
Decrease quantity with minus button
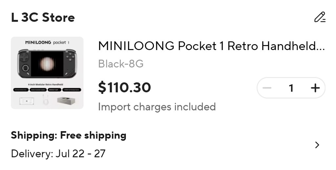(267, 88)
